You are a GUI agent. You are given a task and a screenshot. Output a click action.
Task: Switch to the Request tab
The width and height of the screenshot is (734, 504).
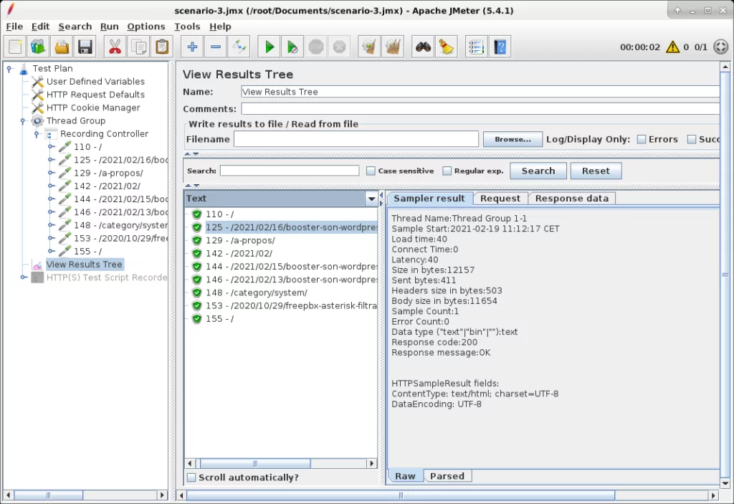(500, 199)
